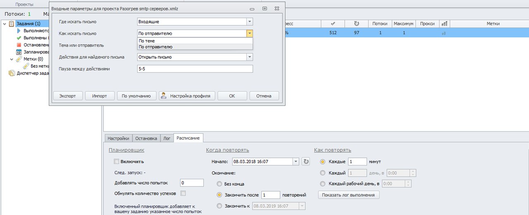529x215 pixels.
Task: Click the clipboard icon next to Задания (1)
Action: coord(11,24)
